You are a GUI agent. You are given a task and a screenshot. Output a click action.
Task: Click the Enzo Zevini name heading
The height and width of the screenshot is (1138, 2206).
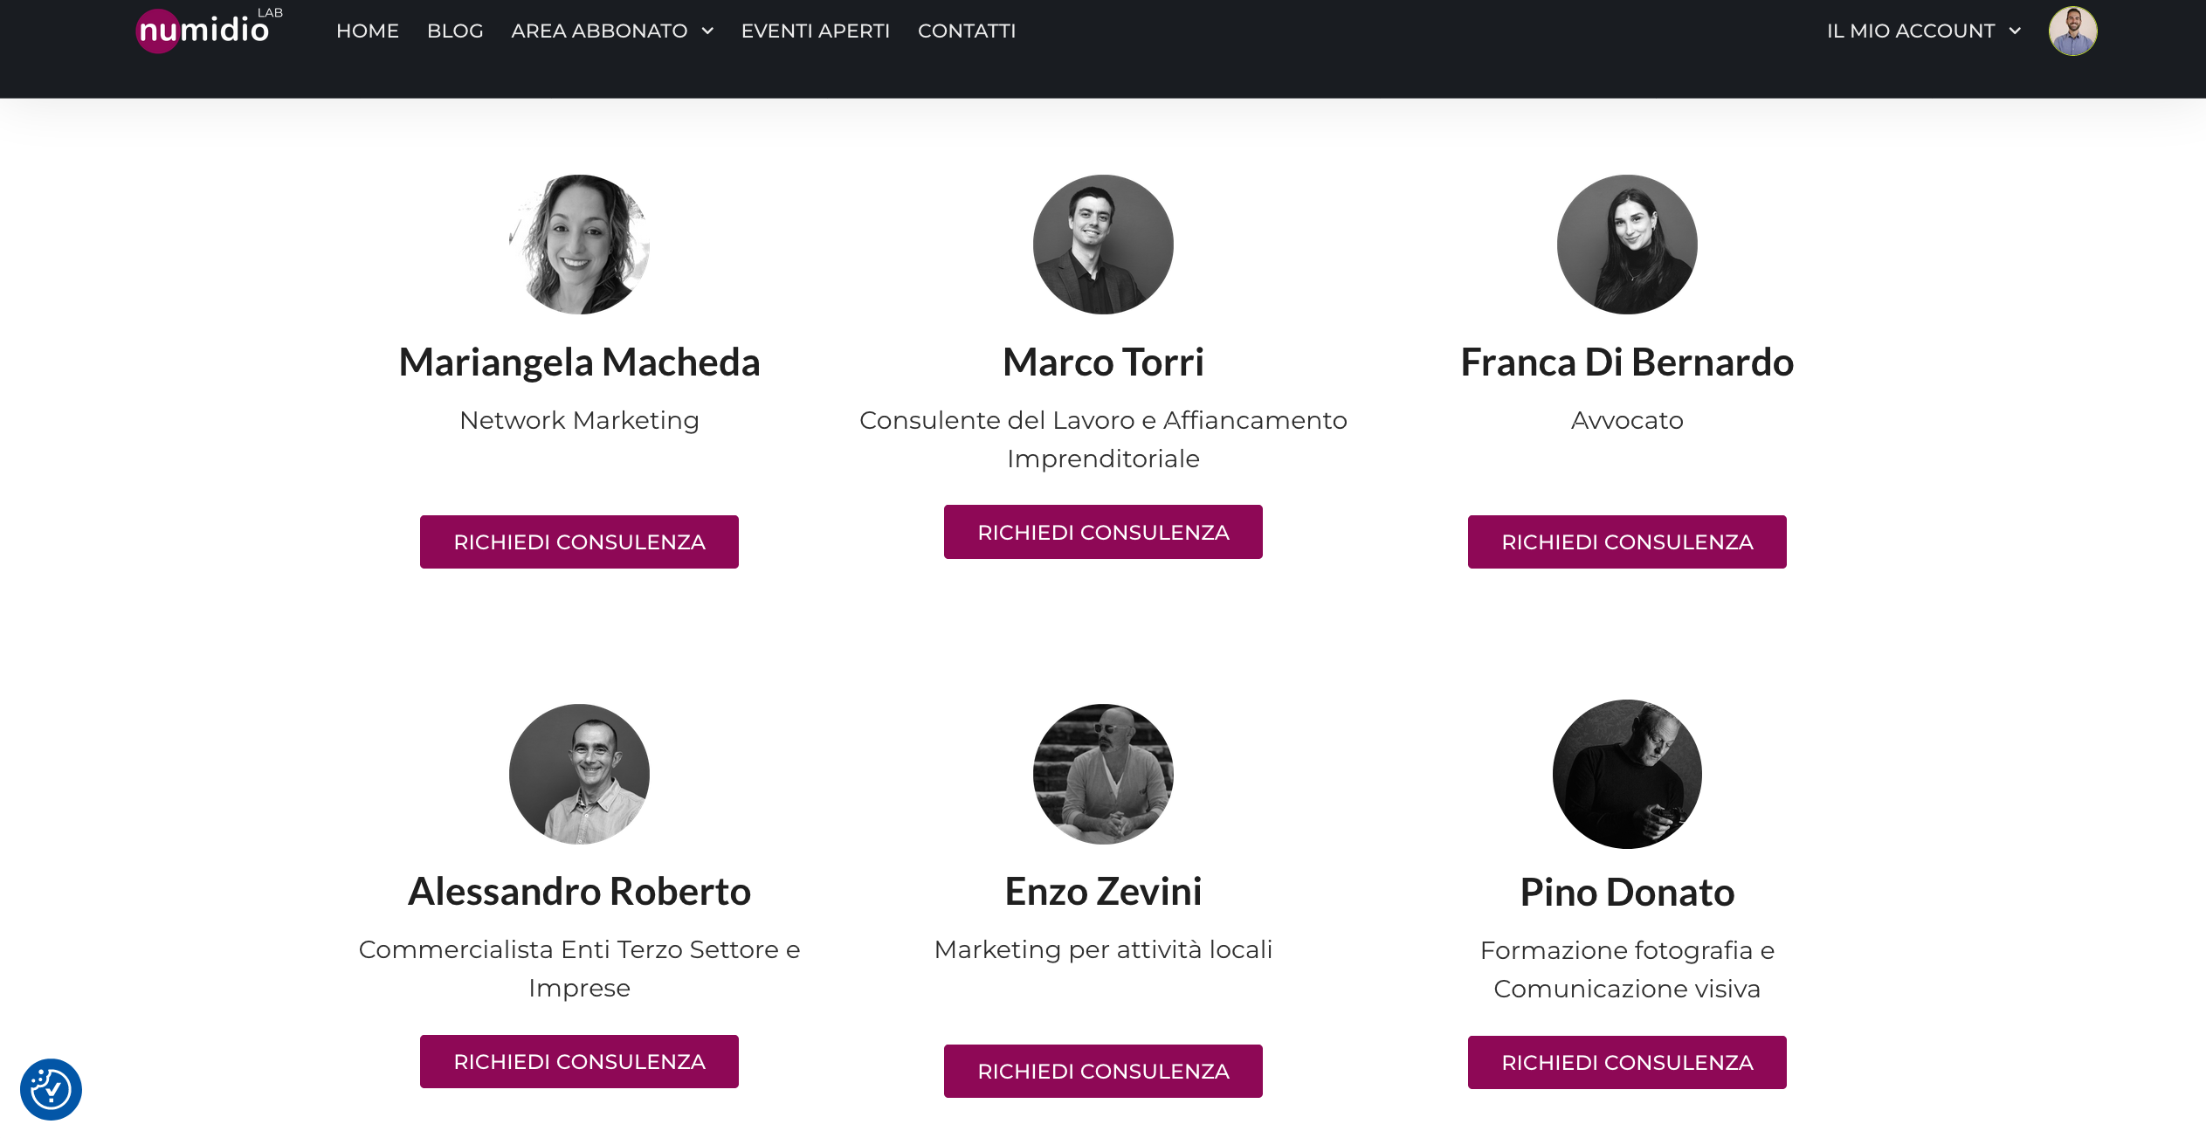coord(1103,892)
